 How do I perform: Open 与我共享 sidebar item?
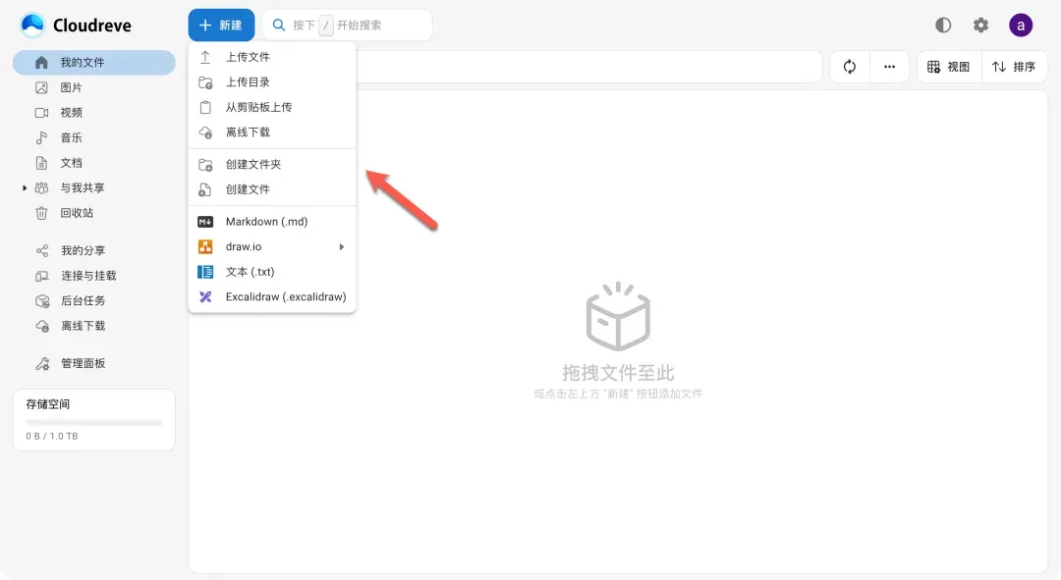94,187
